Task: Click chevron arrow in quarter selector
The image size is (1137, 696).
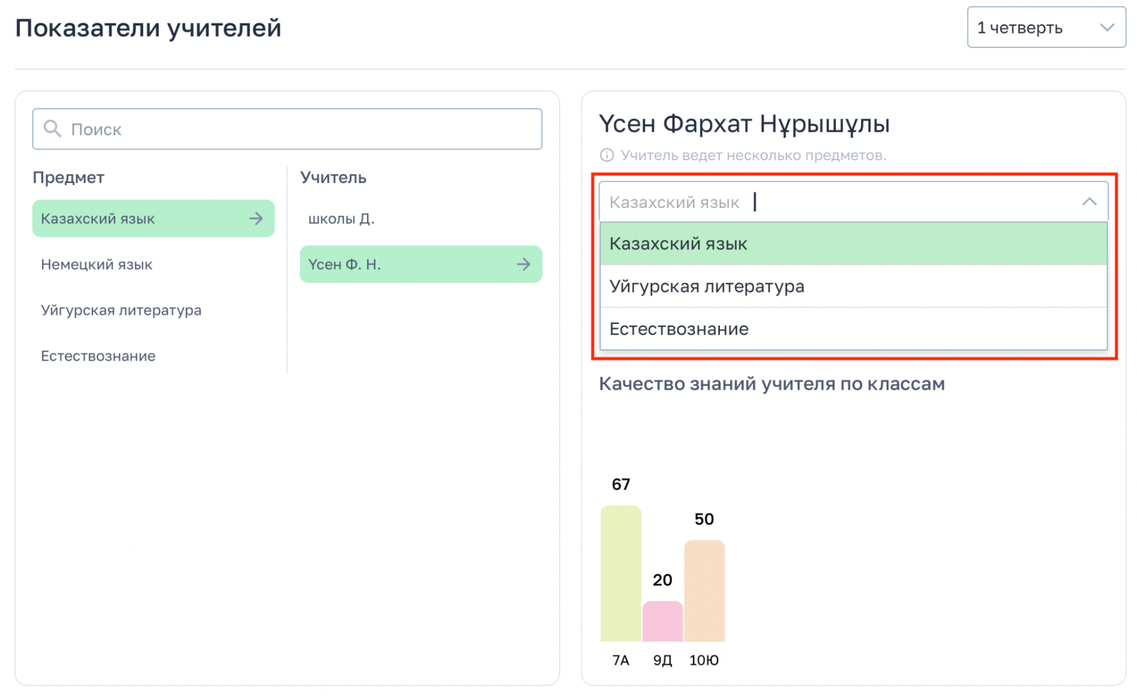Action: [1106, 27]
